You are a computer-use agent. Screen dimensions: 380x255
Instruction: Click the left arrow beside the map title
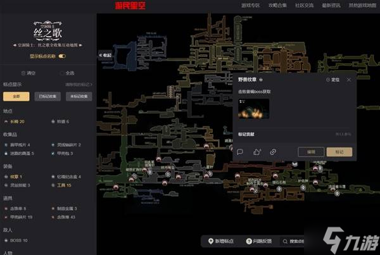[15, 45]
